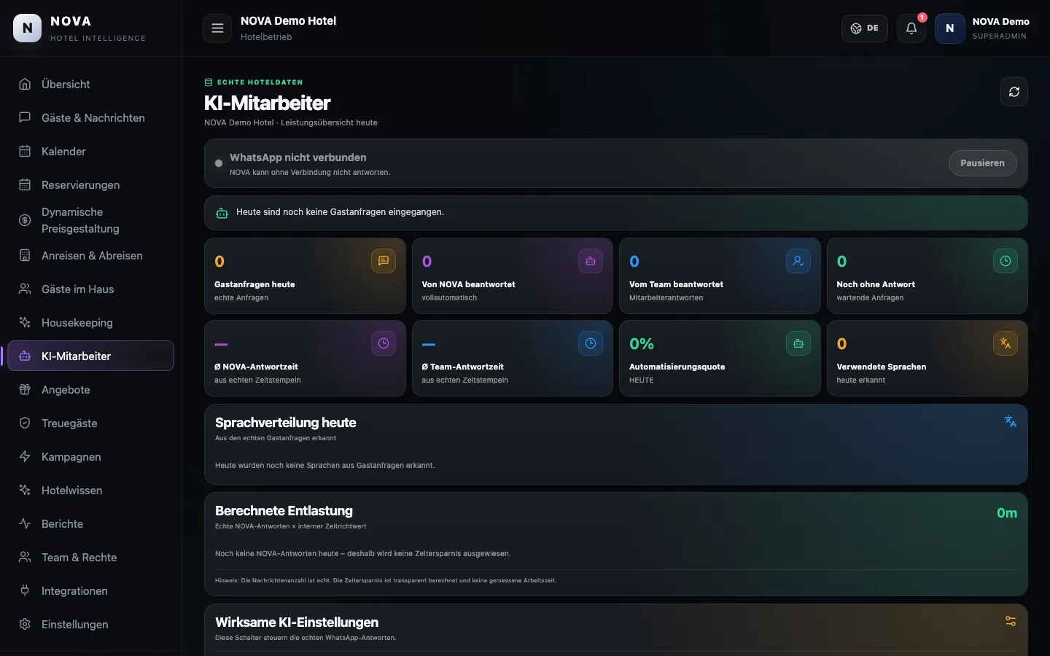1050x656 pixels.
Task: Open the Housekeeping section
Action: coord(90,323)
